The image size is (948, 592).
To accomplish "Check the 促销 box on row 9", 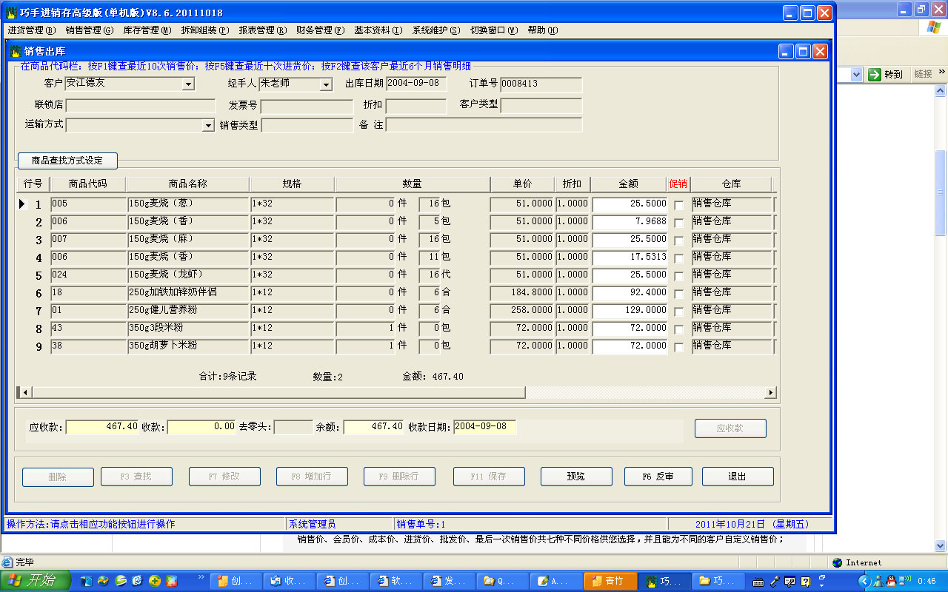I will (678, 347).
